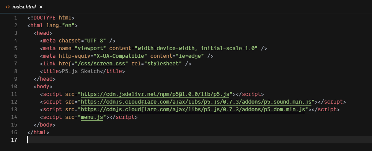This screenshot has height=151, width=372.
Task: Place cursor on the DOCTYPE text
Action: click(x=45, y=18)
